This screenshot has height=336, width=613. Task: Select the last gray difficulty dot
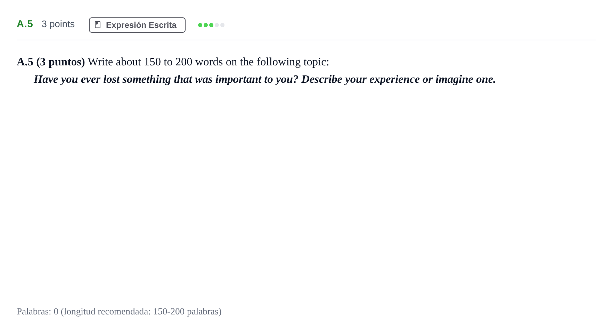[x=222, y=25]
